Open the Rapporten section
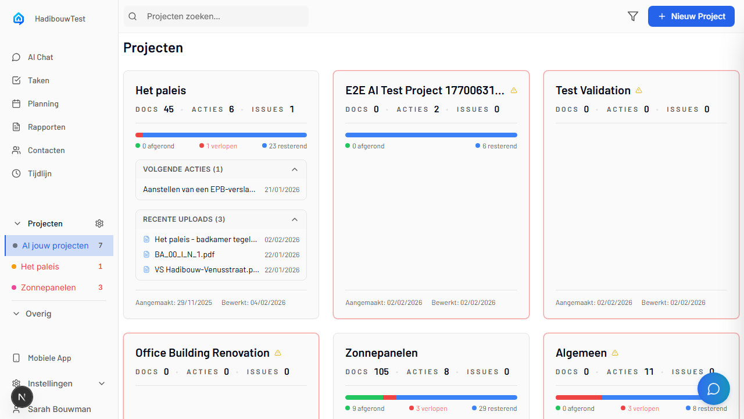This screenshot has width=744, height=419. coord(46,127)
